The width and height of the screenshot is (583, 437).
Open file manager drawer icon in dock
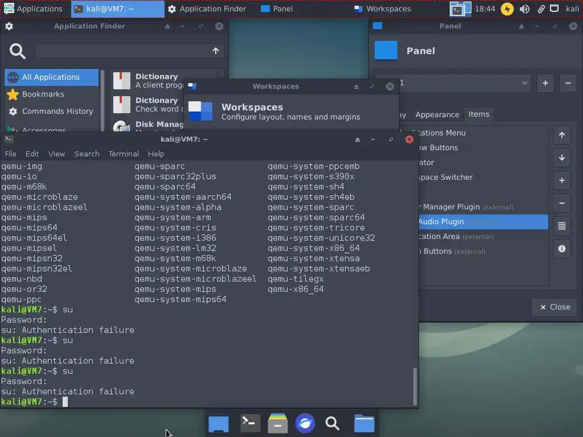coord(278,423)
